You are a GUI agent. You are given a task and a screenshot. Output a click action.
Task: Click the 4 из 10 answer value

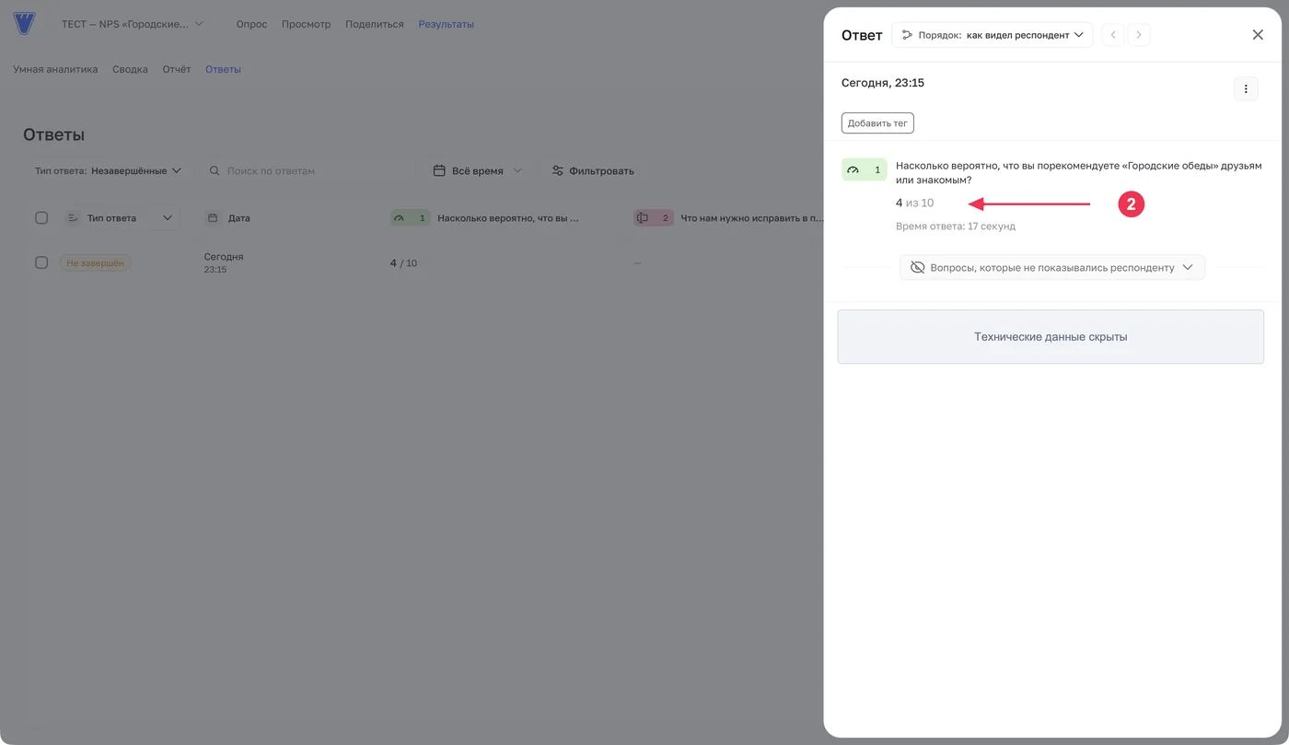pyautogui.click(x=914, y=203)
